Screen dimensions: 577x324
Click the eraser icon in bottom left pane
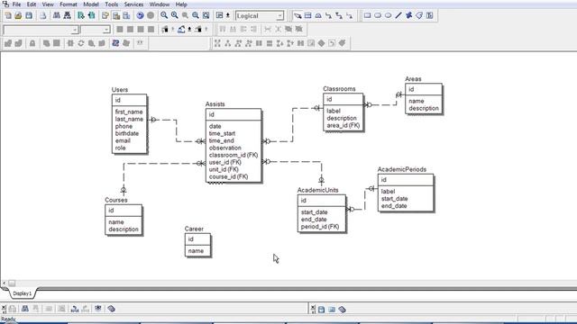point(111,309)
